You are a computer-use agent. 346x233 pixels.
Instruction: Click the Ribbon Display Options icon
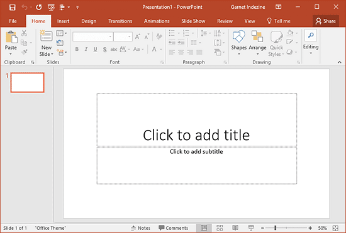(x=279, y=7)
